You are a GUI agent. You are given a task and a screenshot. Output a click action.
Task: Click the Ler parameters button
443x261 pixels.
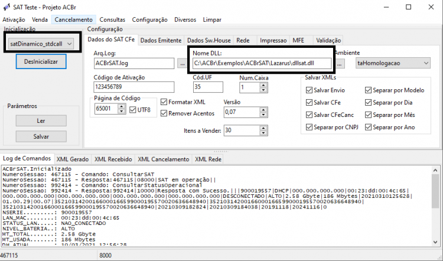click(x=41, y=120)
